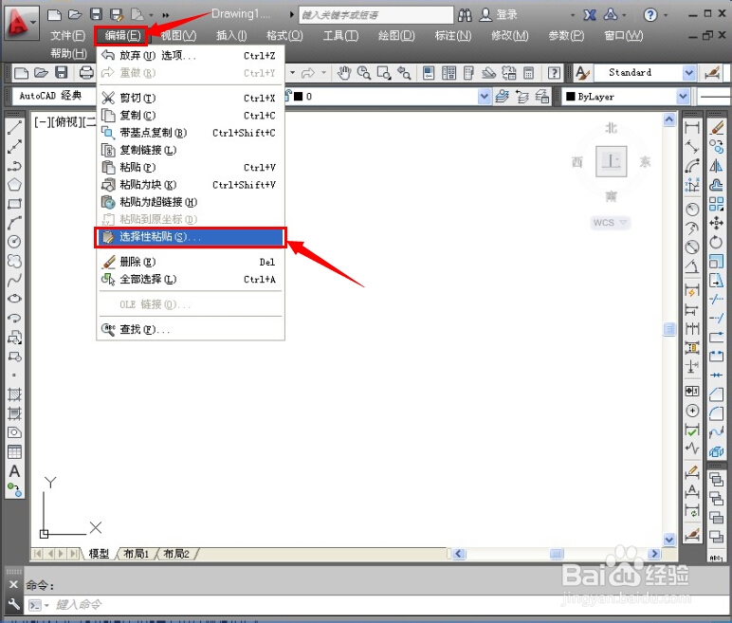Click the 上 top face of ViewCube

click(611, 161)
